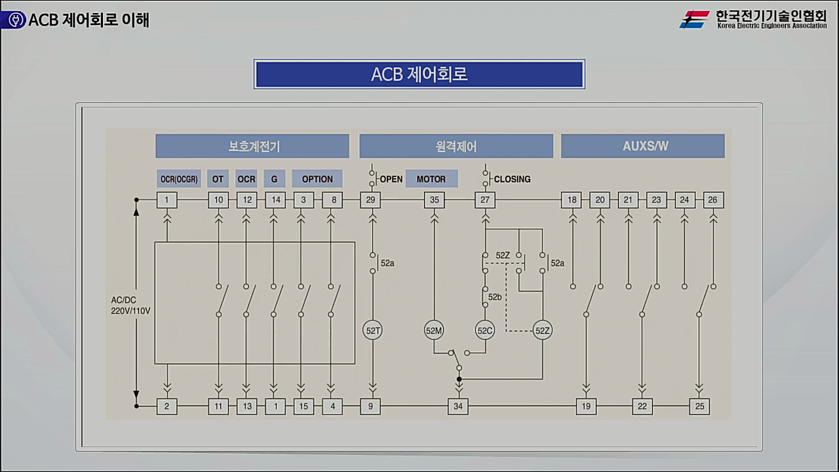Click terminal box 23

[657, 200]
